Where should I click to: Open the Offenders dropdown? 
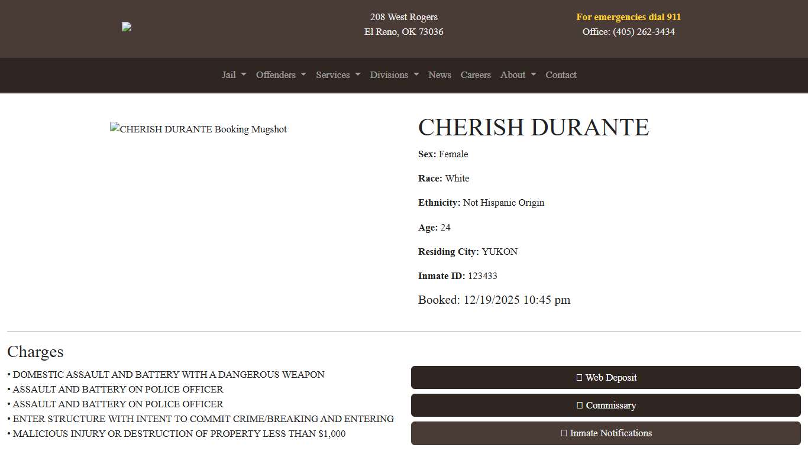[281, 75]
